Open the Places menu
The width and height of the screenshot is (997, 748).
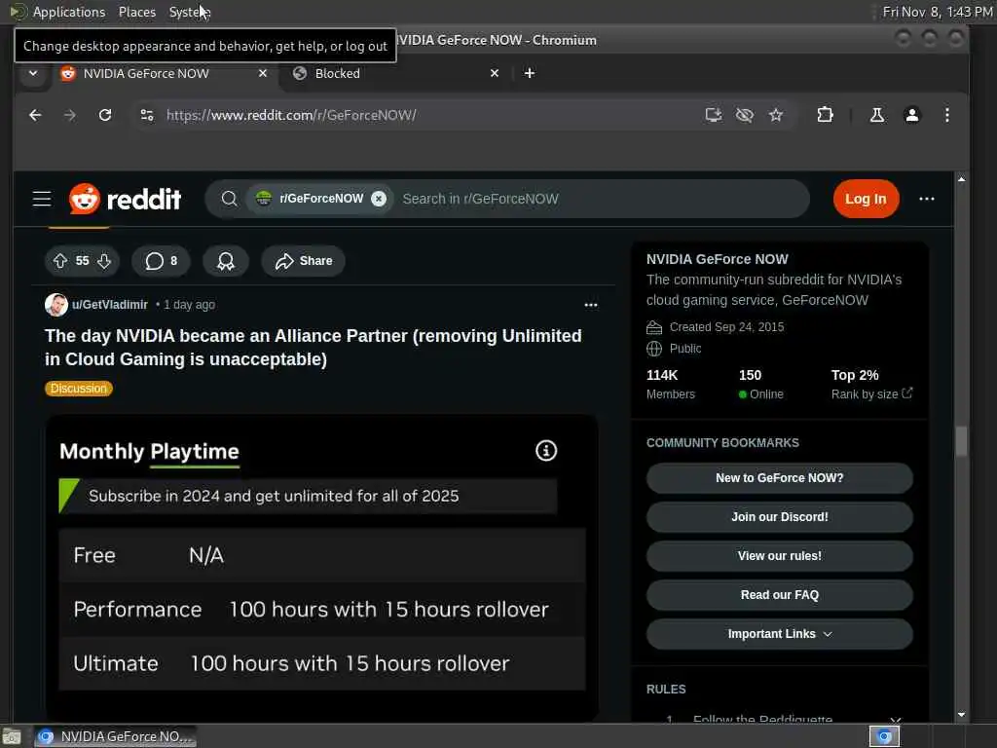point(137,12)
